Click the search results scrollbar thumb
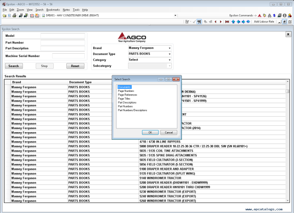Image resolution: width=294 pixels, height=213 pixels. tap(288, 91)
